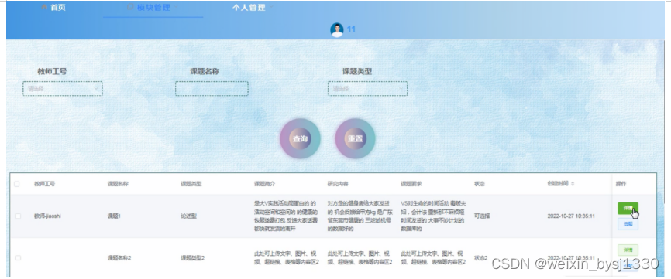The height and width of the screenshot is (279, 671).
Task: Click the 教师-jiaoshi cell
Action: click(x=47, y=216)
